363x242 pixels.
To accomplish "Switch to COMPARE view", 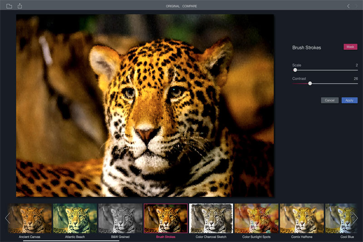I will click(x=190, y=6).
